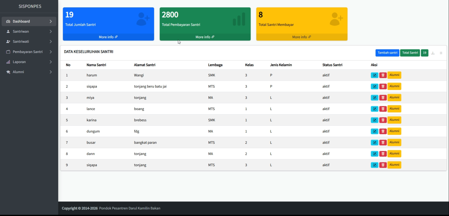Click the bar chart icon on green card

239,19
